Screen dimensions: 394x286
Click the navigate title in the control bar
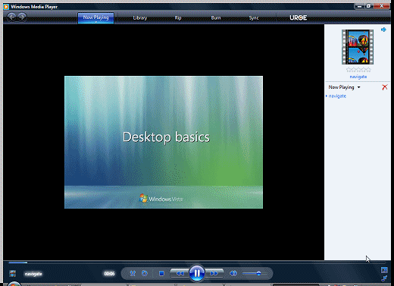click(33, 274)
